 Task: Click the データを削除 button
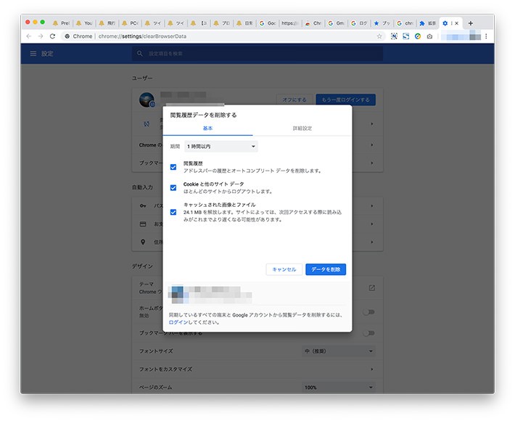(x=326, y=269)
